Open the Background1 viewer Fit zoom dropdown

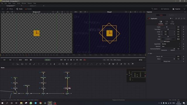click(4, 12)
